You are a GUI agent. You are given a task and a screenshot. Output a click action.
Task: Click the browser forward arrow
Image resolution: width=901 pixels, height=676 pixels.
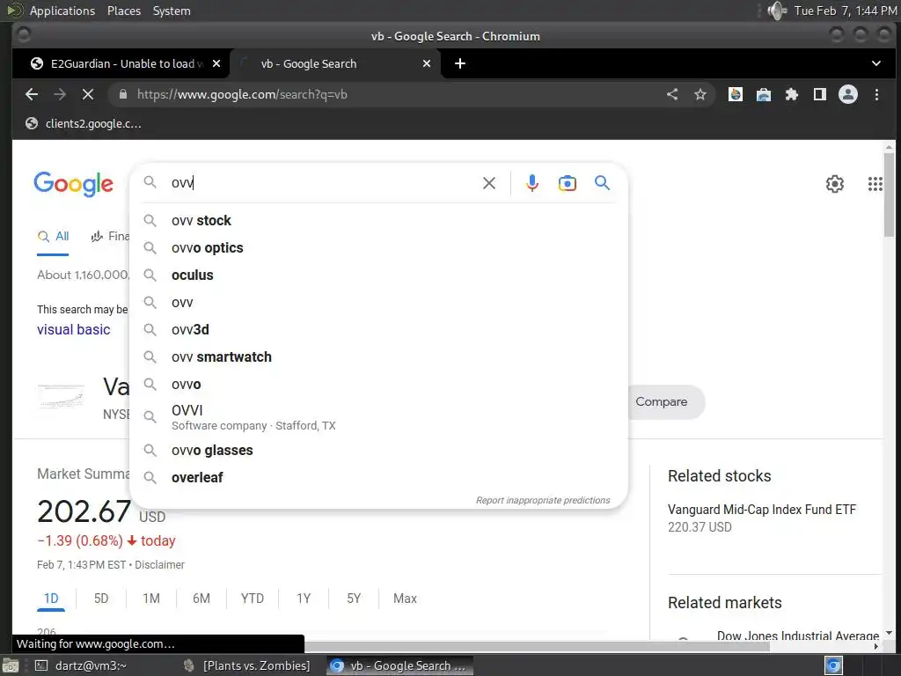click(x=60, y=94)
